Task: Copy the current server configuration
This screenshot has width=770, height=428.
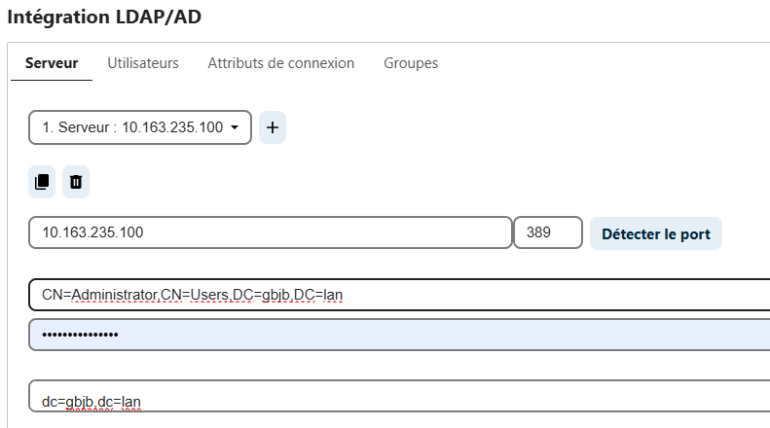Action: tap(42, 182)
